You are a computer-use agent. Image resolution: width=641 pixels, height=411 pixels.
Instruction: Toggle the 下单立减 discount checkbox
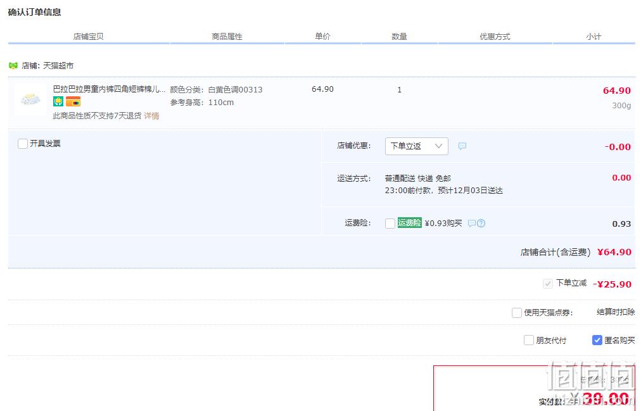[548, 283]
